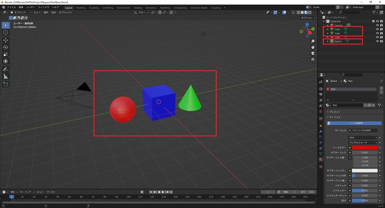Open the Modifier properties wrench tab
The height and width of the screenshot is (208, 385).
321,132
